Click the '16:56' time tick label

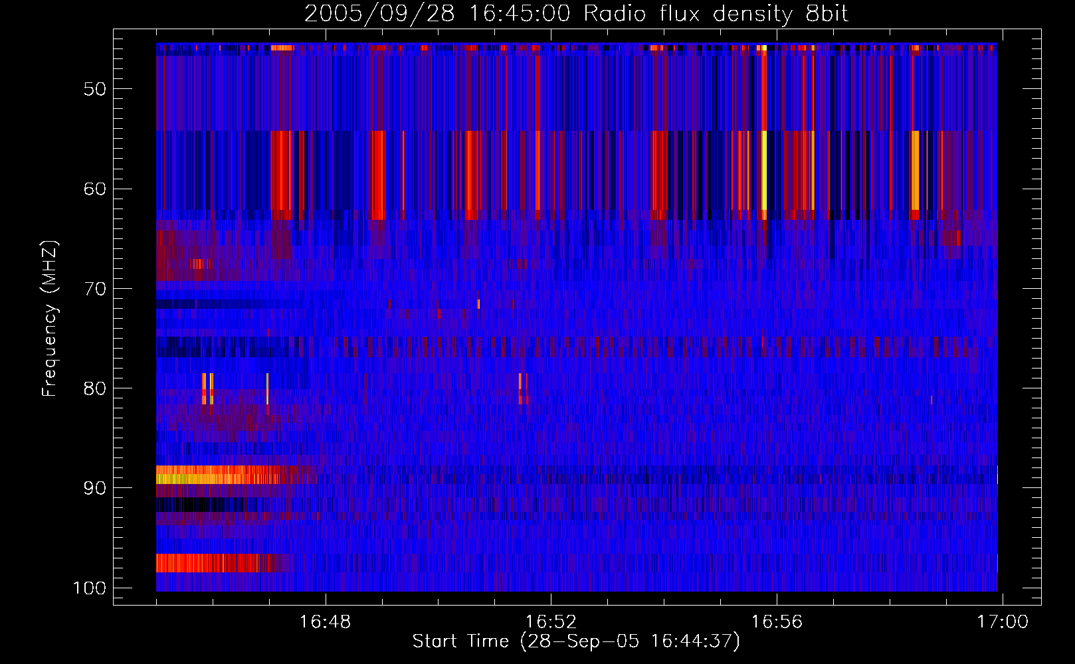tap(777, 622)
